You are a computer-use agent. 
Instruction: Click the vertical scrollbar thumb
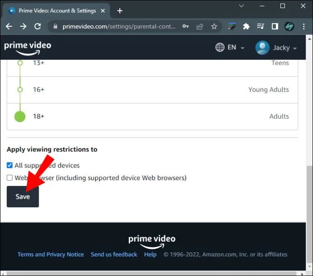coord(310,214)
